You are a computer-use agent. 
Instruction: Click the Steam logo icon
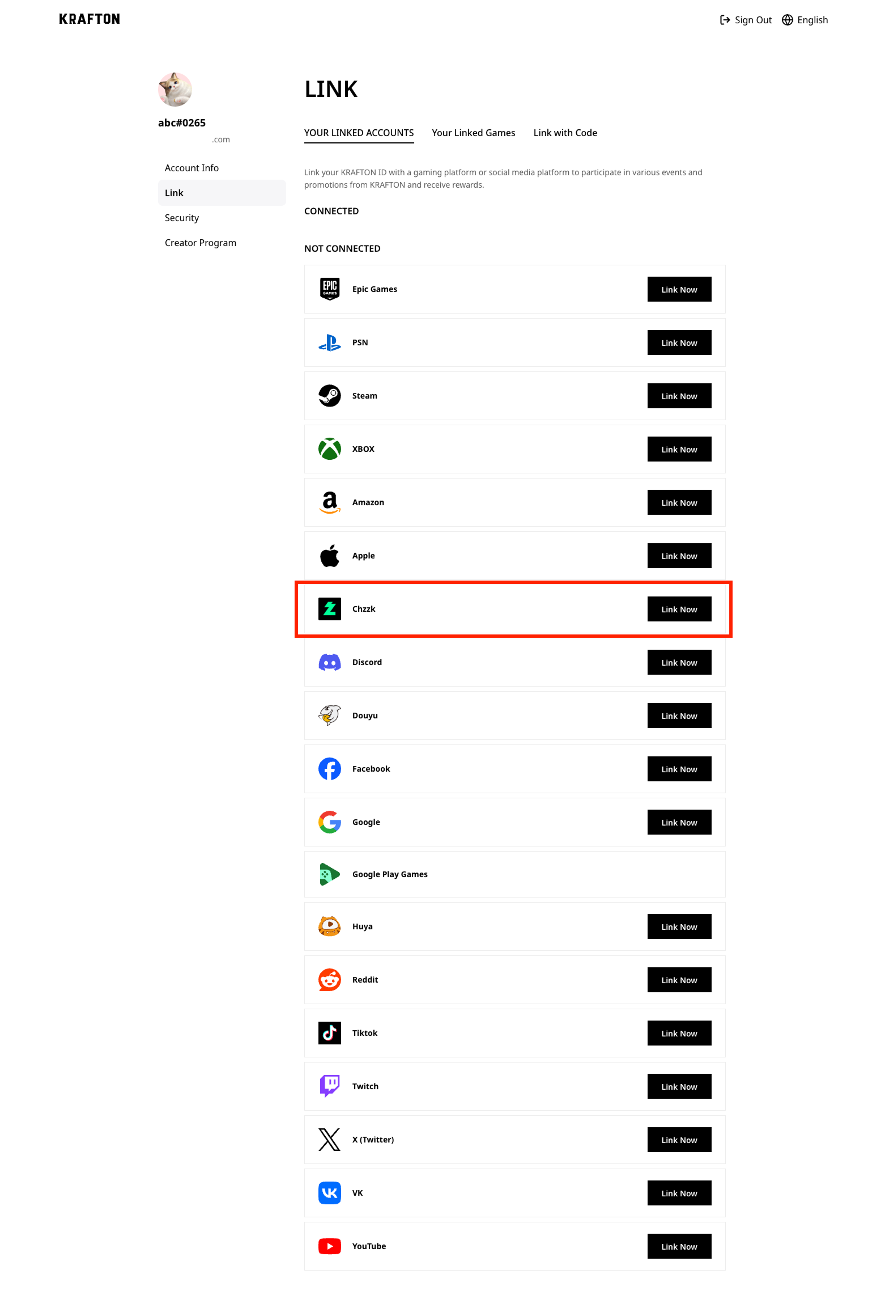click(329, 395)
